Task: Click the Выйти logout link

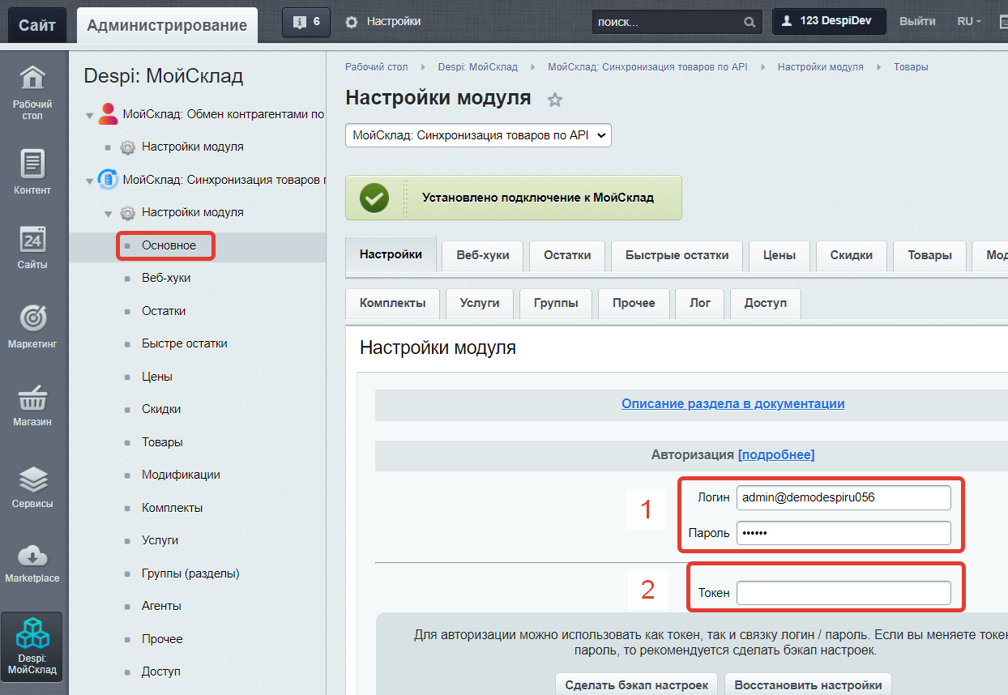Action: tap(917, 22)
